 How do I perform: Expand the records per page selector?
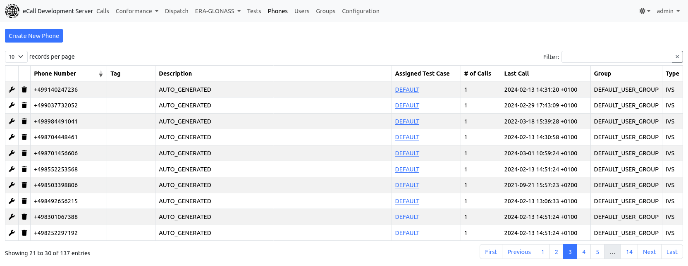coord(16,57)
